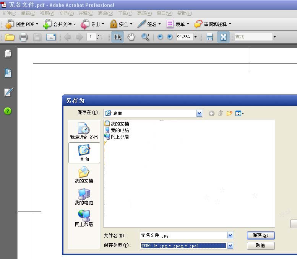Click the zoom percentage value field
This screenshot has height=259, width=297.
coord(185,37)
